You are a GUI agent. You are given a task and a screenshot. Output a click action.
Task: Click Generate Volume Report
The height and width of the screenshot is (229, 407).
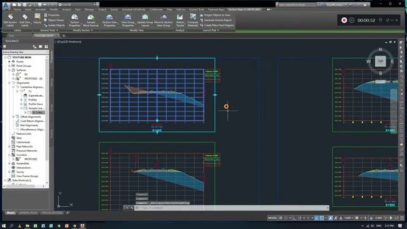pos(216,20)
